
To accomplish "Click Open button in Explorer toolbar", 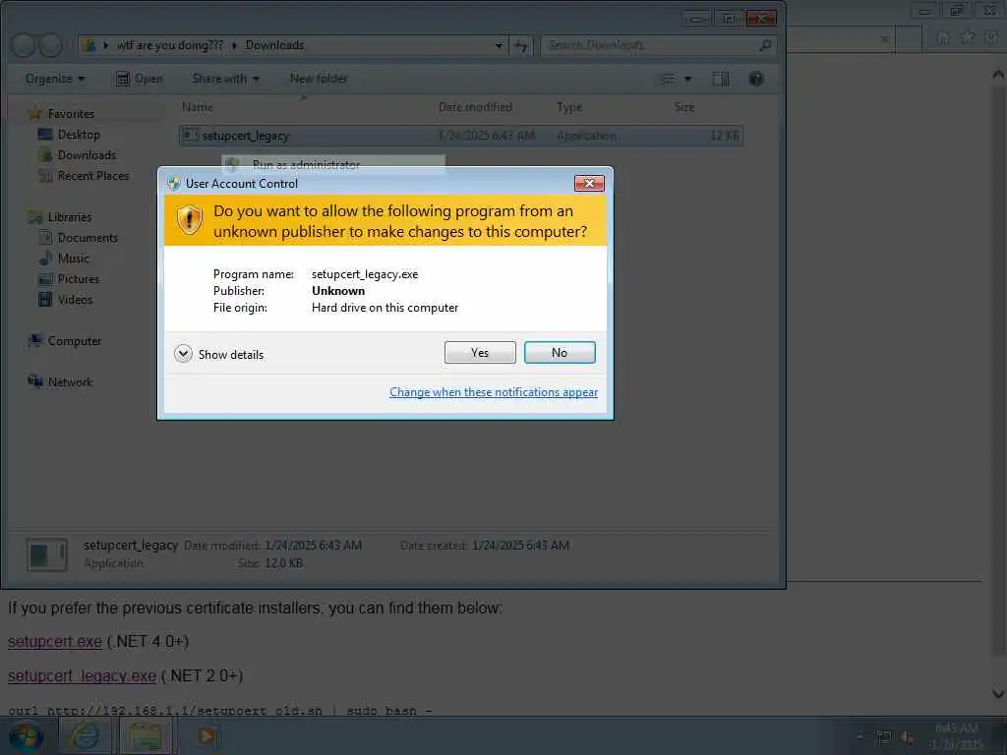I will (x=140, y=79).
